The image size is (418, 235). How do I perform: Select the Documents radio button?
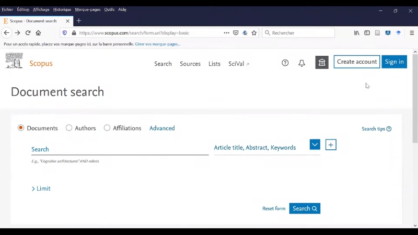click(21, 128)
